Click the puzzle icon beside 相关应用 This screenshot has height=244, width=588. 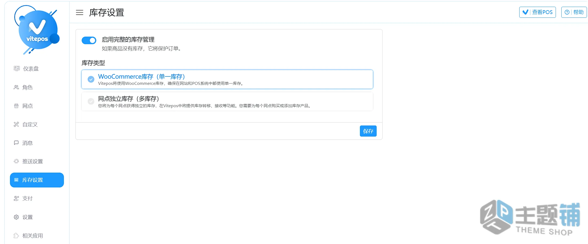[x=16, y=236]
